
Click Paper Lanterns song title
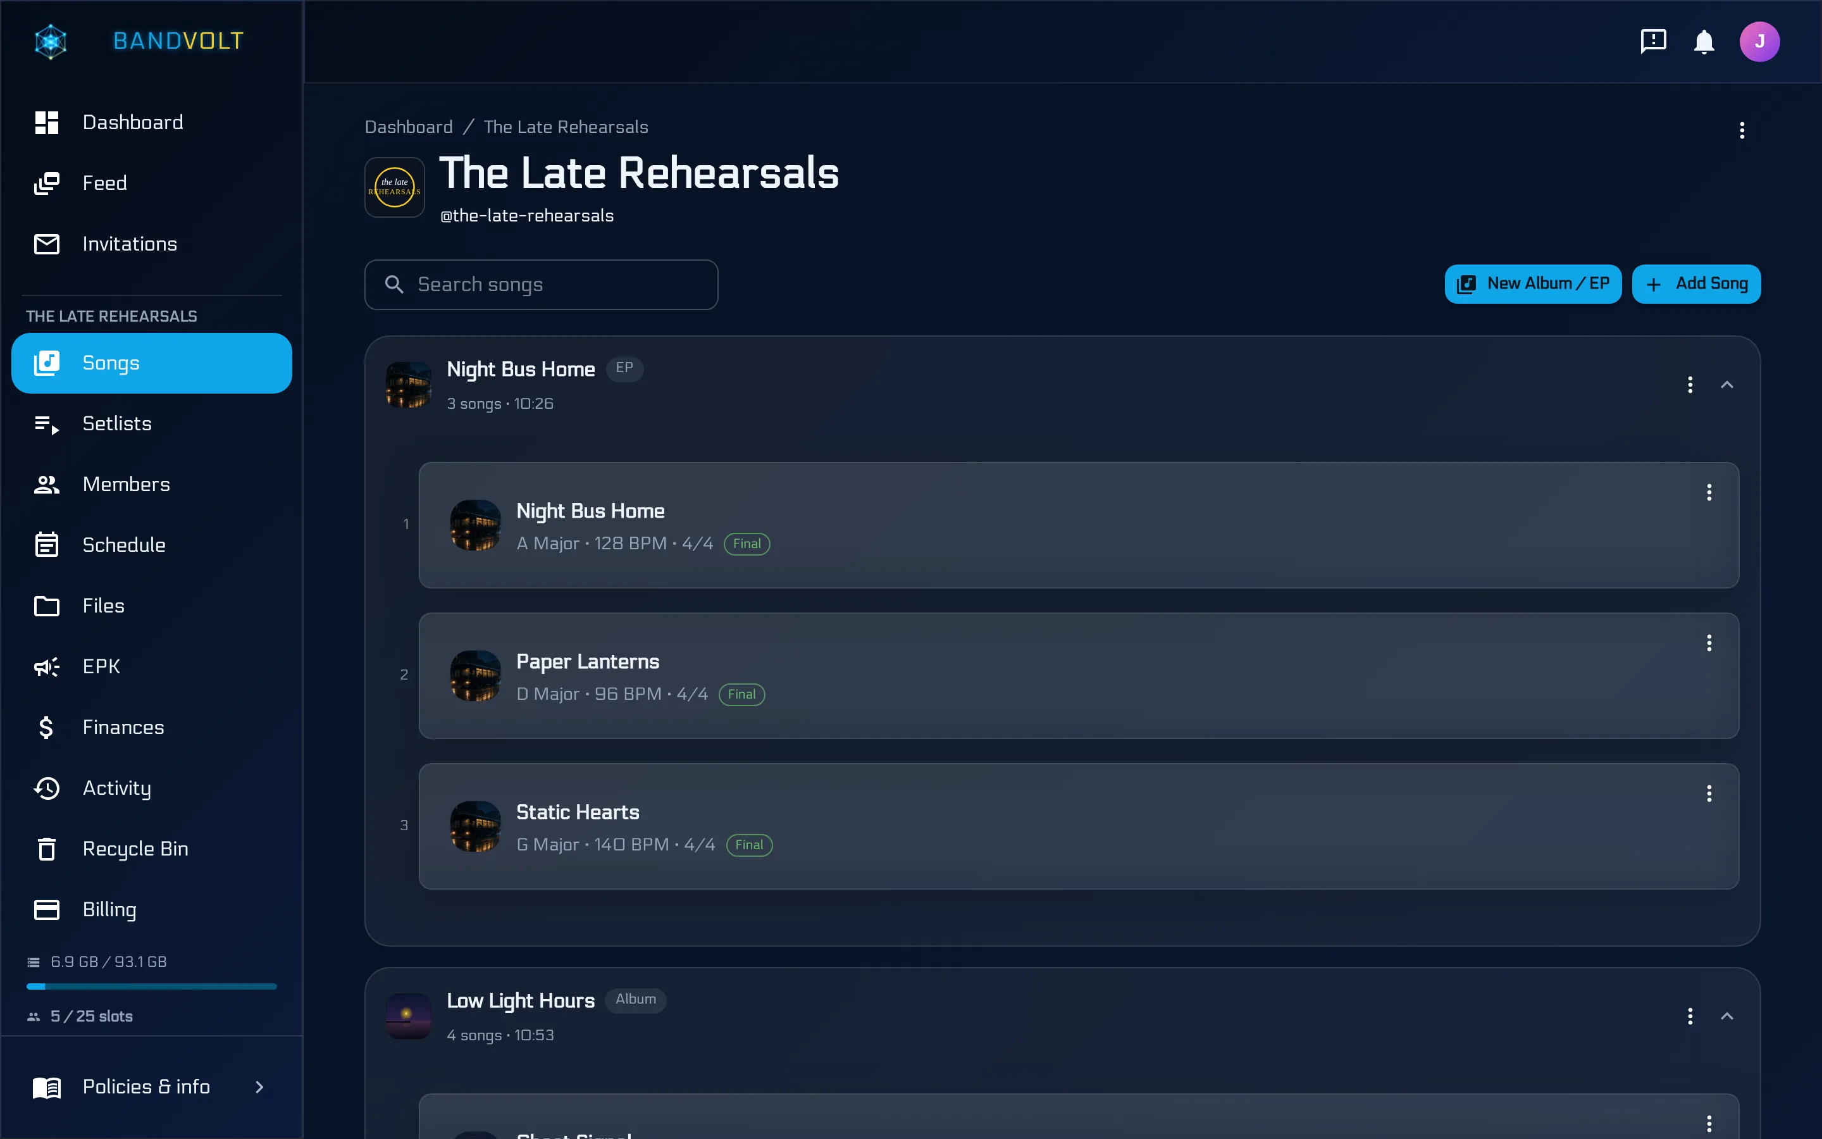587,661
